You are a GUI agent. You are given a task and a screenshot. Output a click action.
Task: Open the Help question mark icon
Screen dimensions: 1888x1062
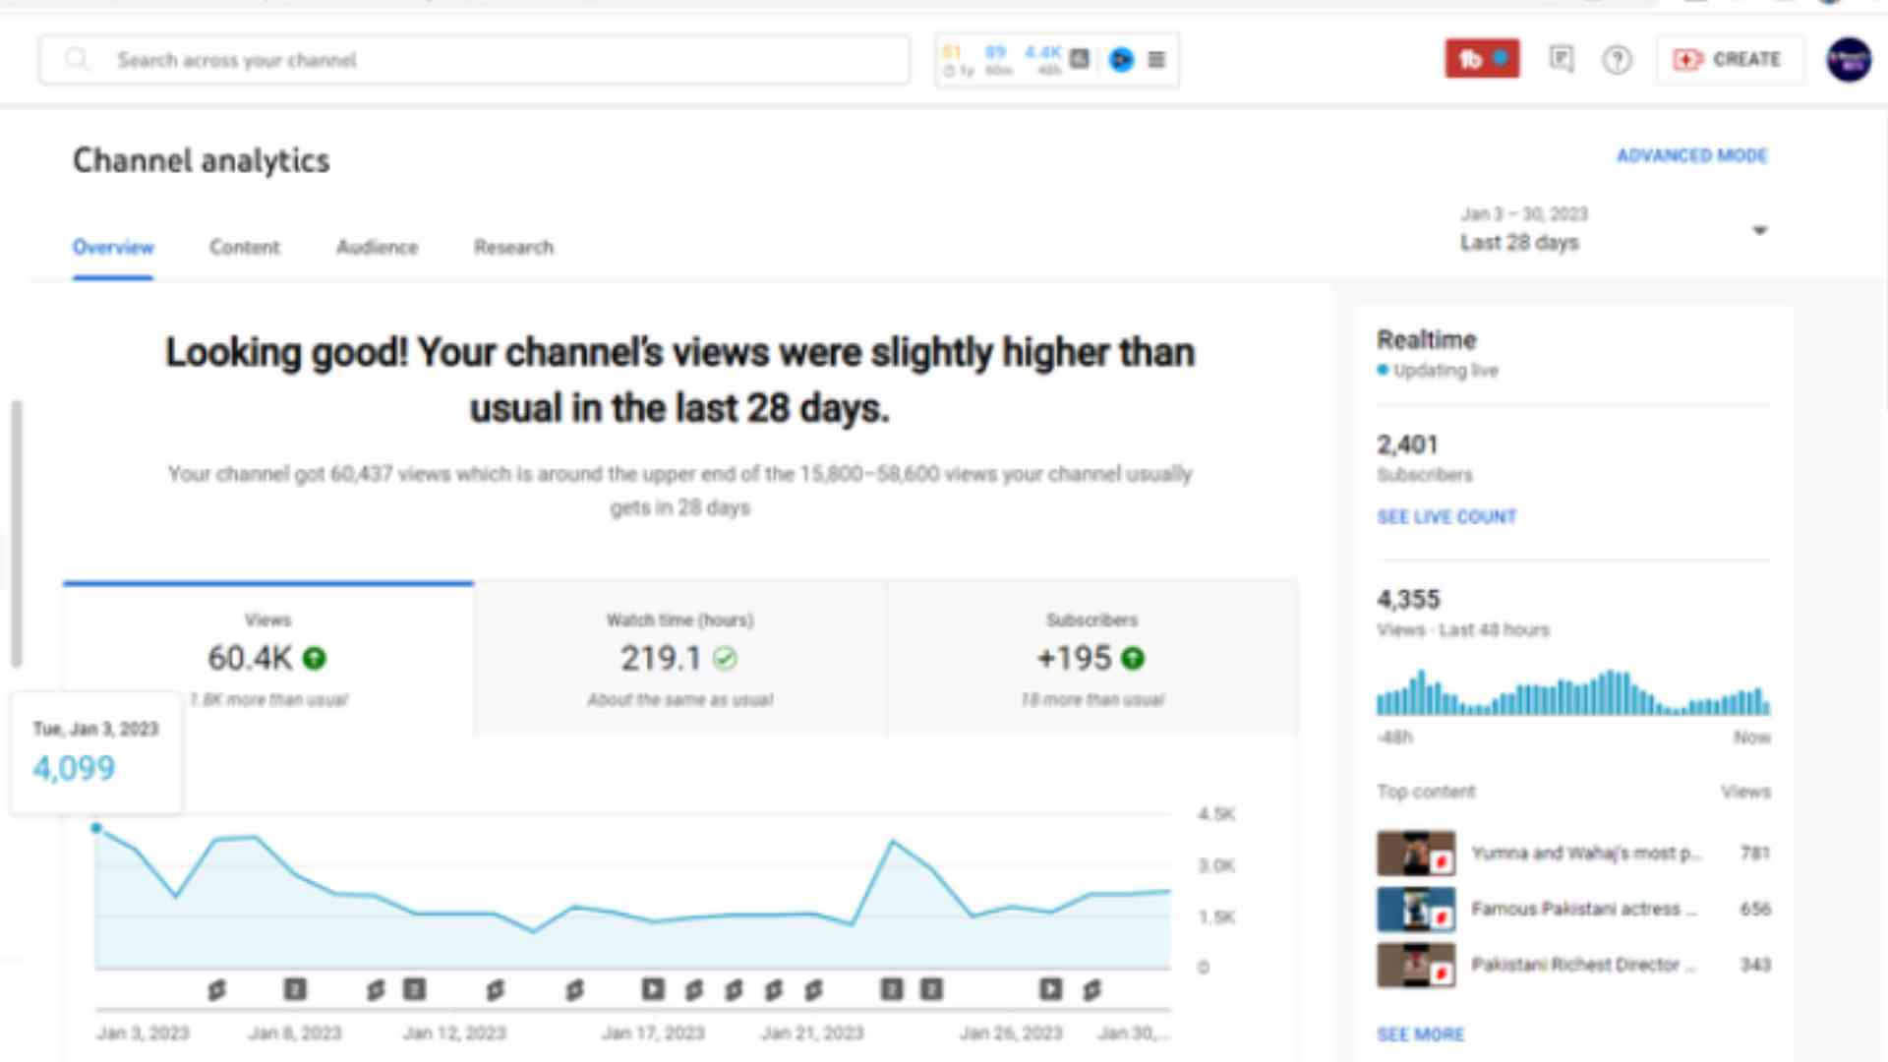(1617, 60)
